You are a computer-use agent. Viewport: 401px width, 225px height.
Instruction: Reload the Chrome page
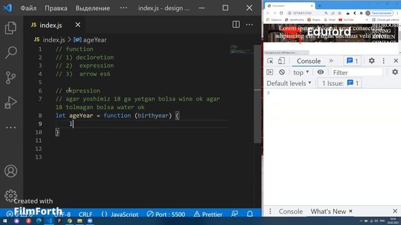[x=281, y=13]
